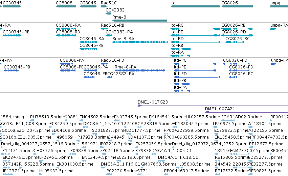The image size is (288, 176).
Task: Select protein Rad51C-PB
Action: point(104,64)
